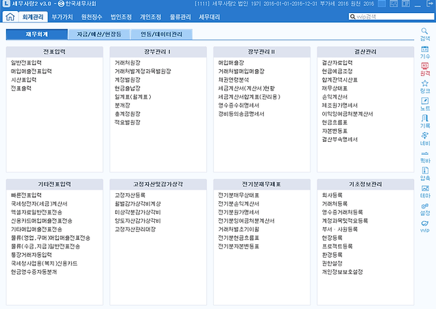Open 현금출납장

(x=128, y=88)
